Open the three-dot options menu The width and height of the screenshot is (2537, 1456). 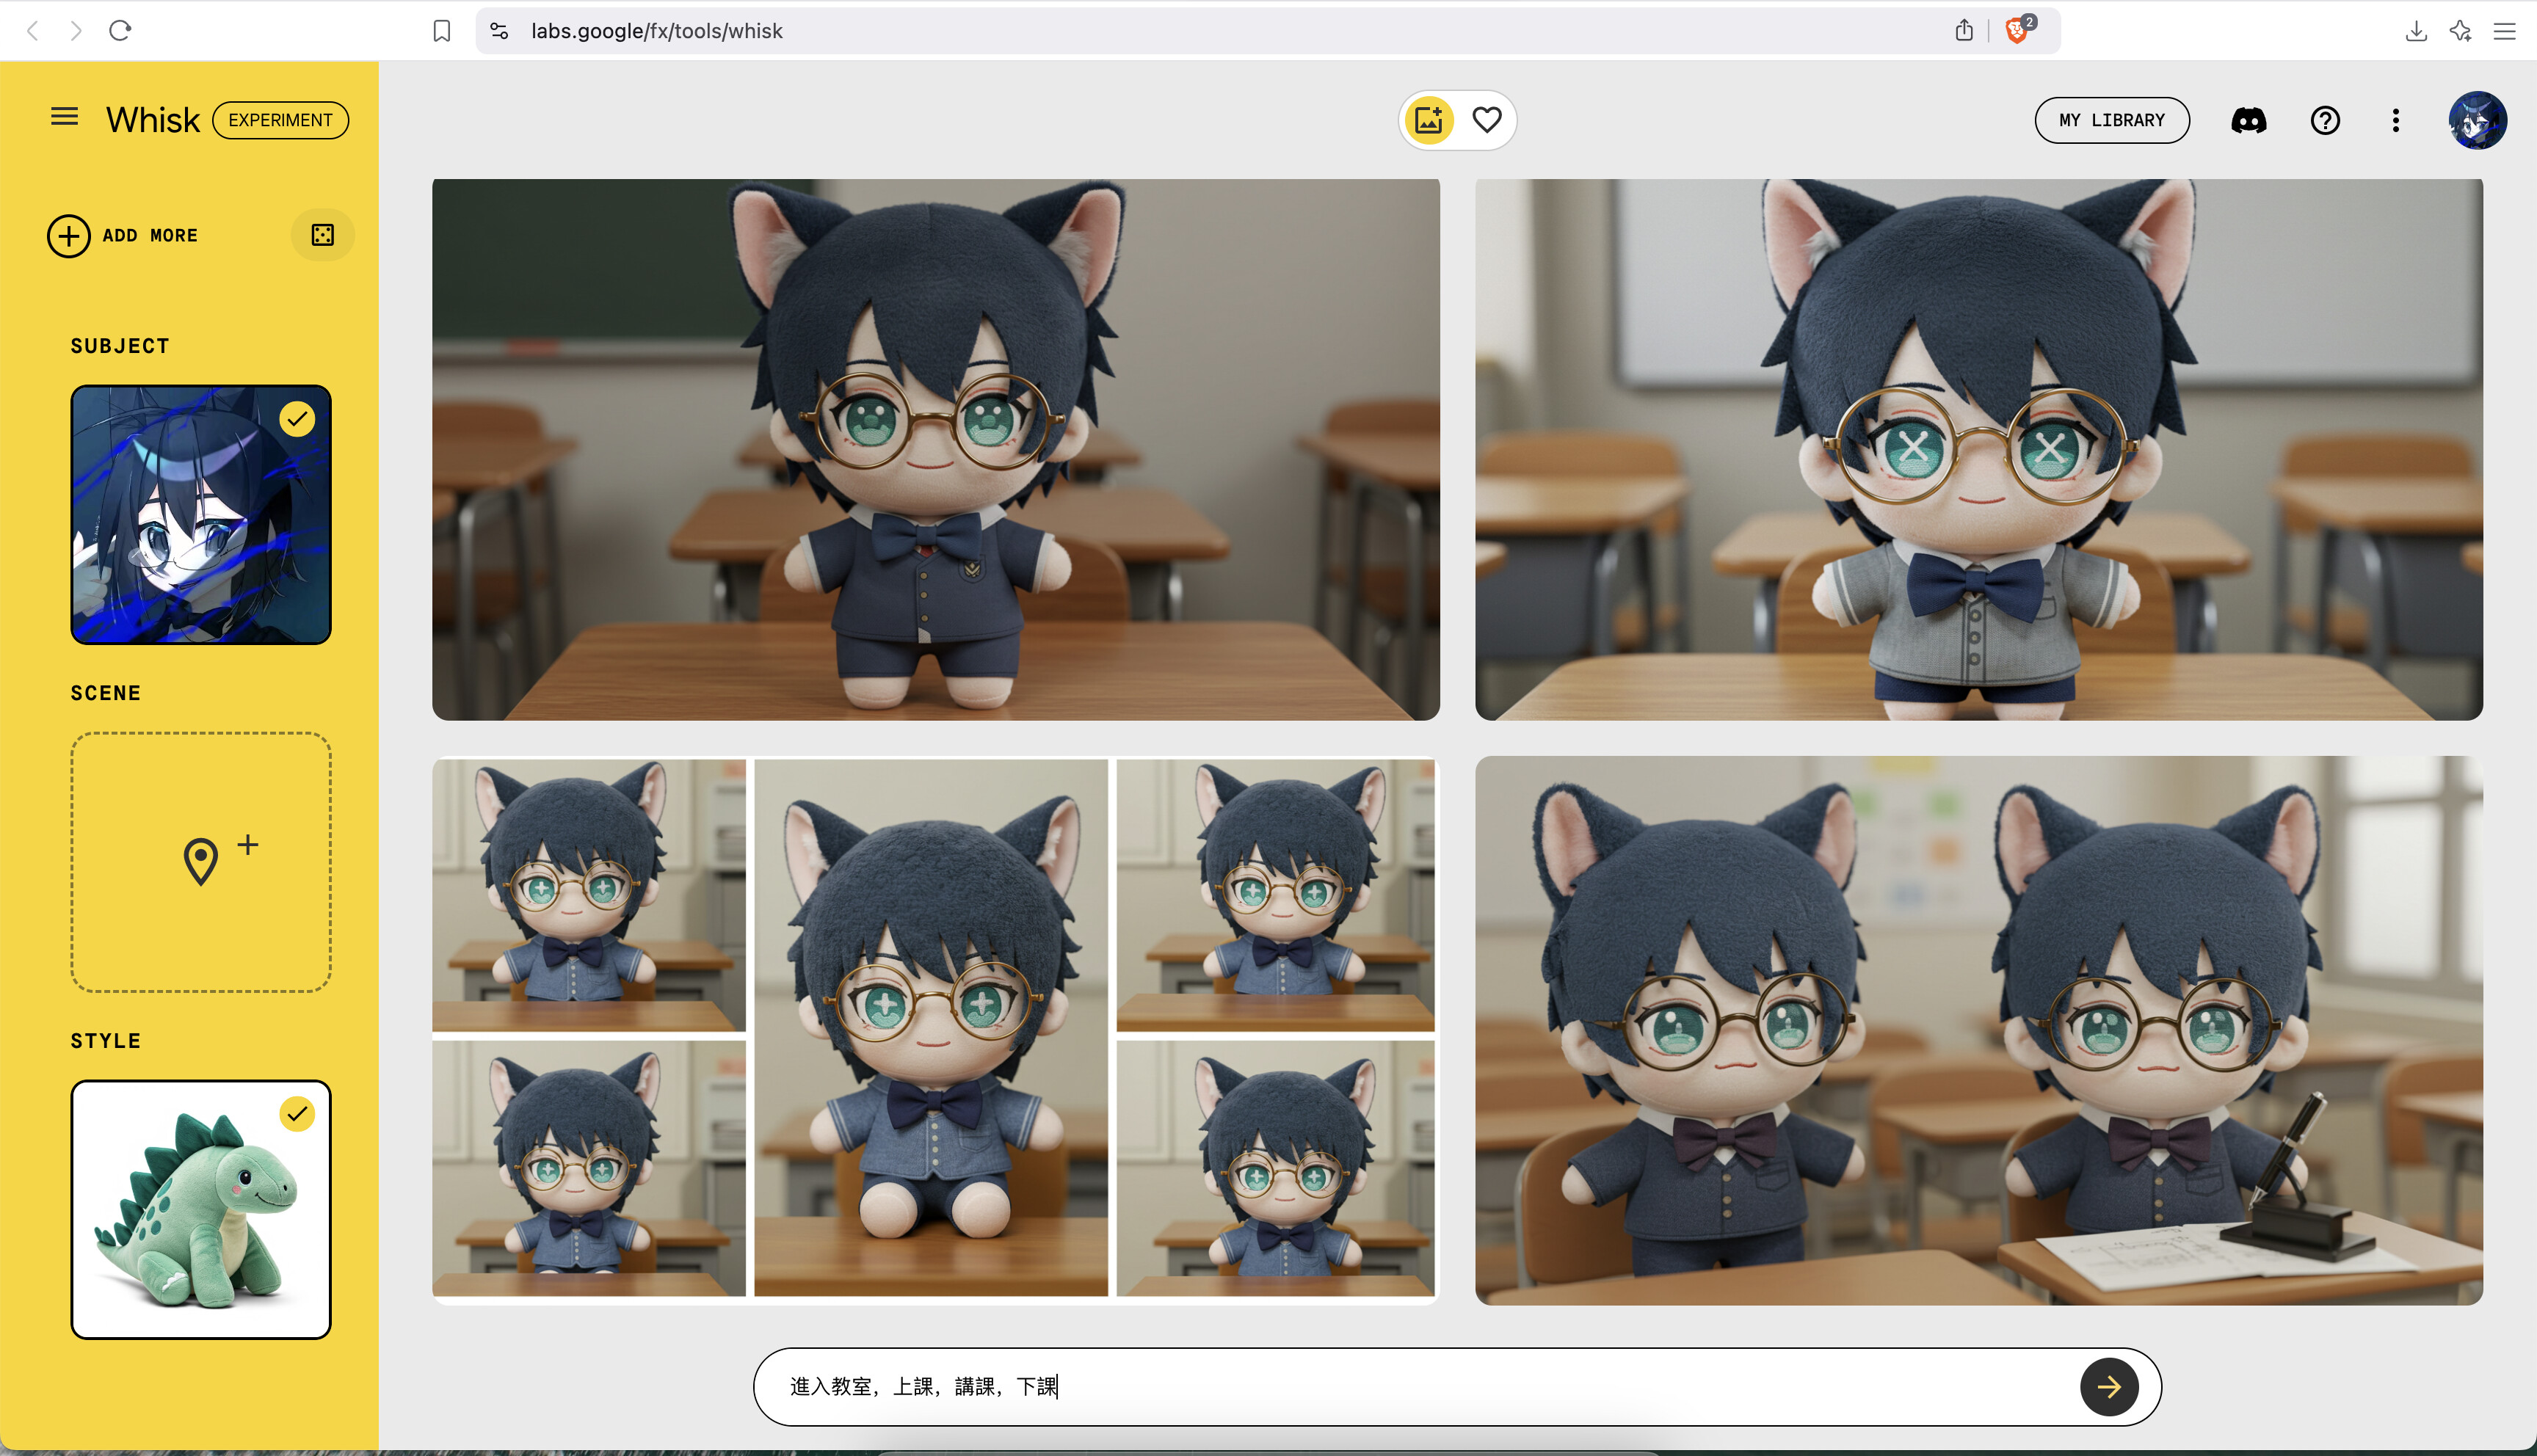tap(2395, 120)
